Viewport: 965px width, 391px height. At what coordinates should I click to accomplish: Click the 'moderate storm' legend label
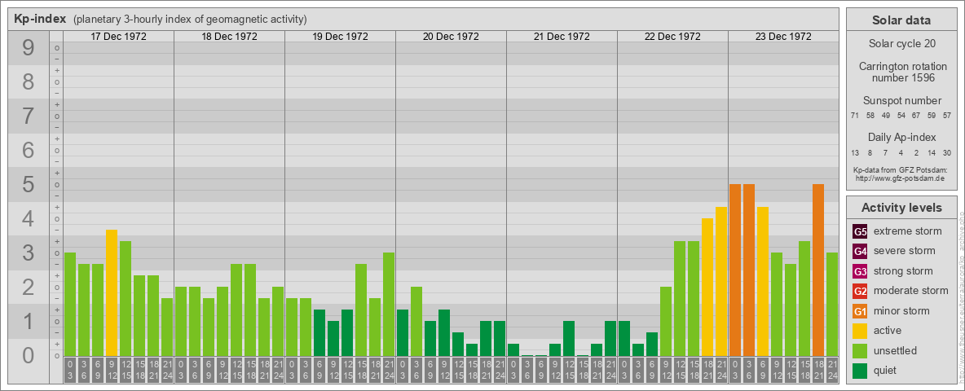[x=911, y=290]
